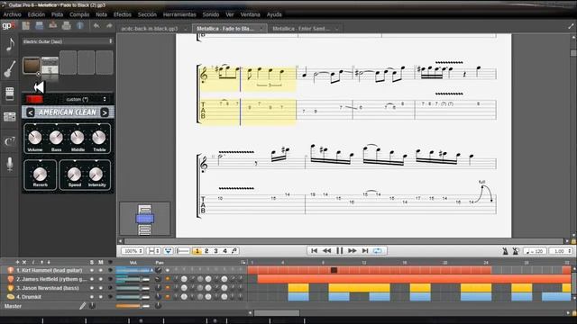
Task: Open dropdown arrow on acdc-back-in-black tab
Action: click(x=185, y=29)
